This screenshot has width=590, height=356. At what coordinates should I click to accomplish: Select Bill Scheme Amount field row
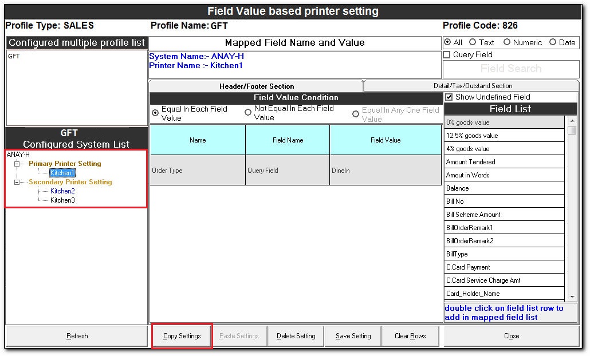click(x=504, y=214)
